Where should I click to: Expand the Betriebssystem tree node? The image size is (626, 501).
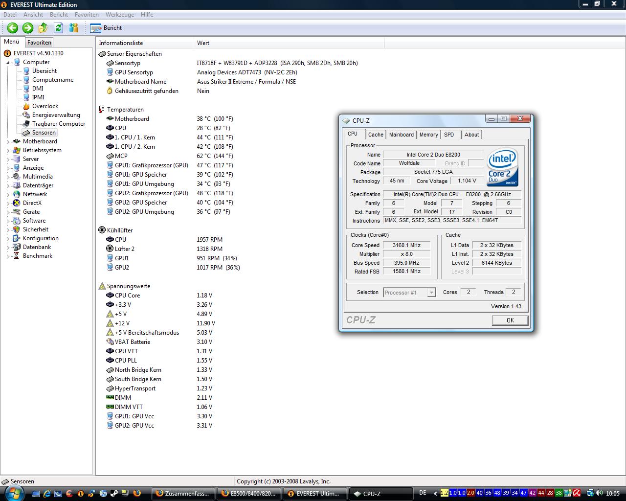[8, 151]
